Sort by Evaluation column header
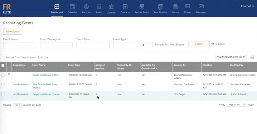This screenshot has width=257, height=134. tap(19, 65)
